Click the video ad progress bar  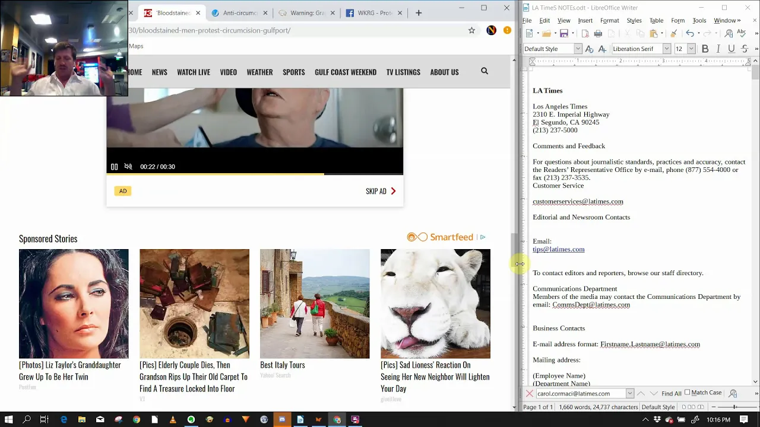(255, 174)
